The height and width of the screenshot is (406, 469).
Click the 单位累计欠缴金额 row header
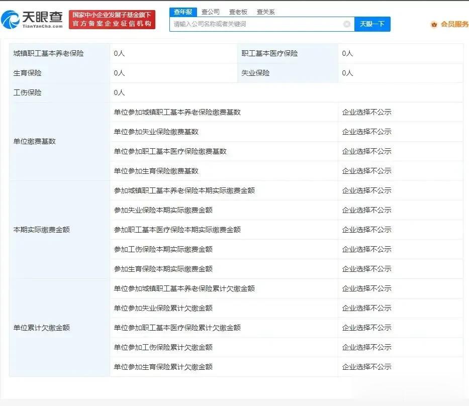(41, 328)
